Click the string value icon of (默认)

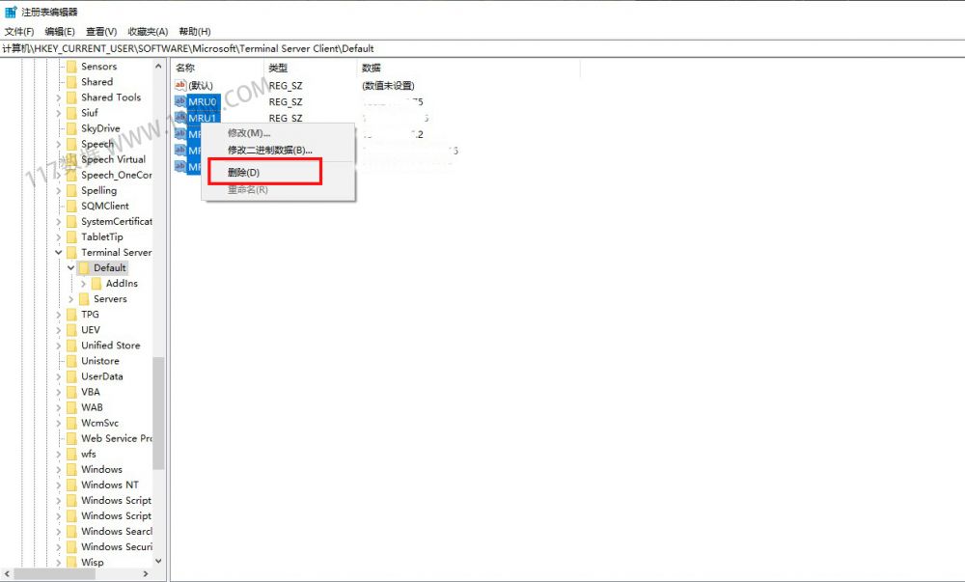180,86
